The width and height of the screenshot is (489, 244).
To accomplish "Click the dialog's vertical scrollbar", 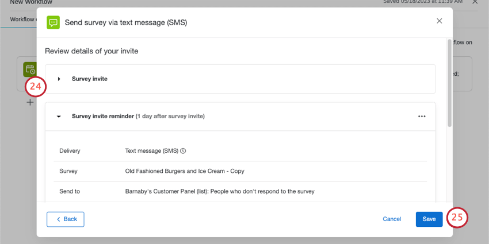I will click(x=449, y=80).
